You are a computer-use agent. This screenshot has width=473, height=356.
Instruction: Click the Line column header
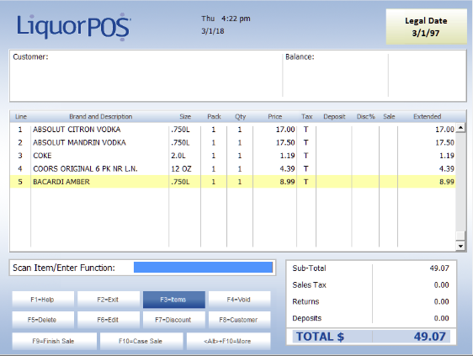pos(21,116)
